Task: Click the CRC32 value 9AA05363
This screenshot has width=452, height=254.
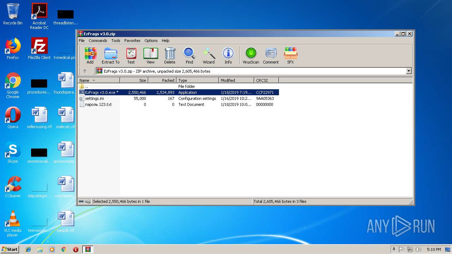Action: pos(265,98)
